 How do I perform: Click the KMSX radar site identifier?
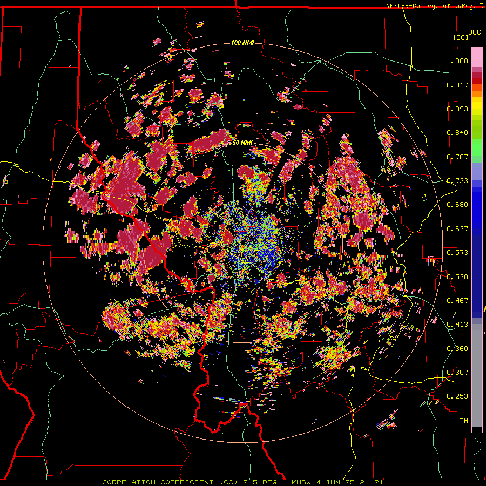[302, 482]
